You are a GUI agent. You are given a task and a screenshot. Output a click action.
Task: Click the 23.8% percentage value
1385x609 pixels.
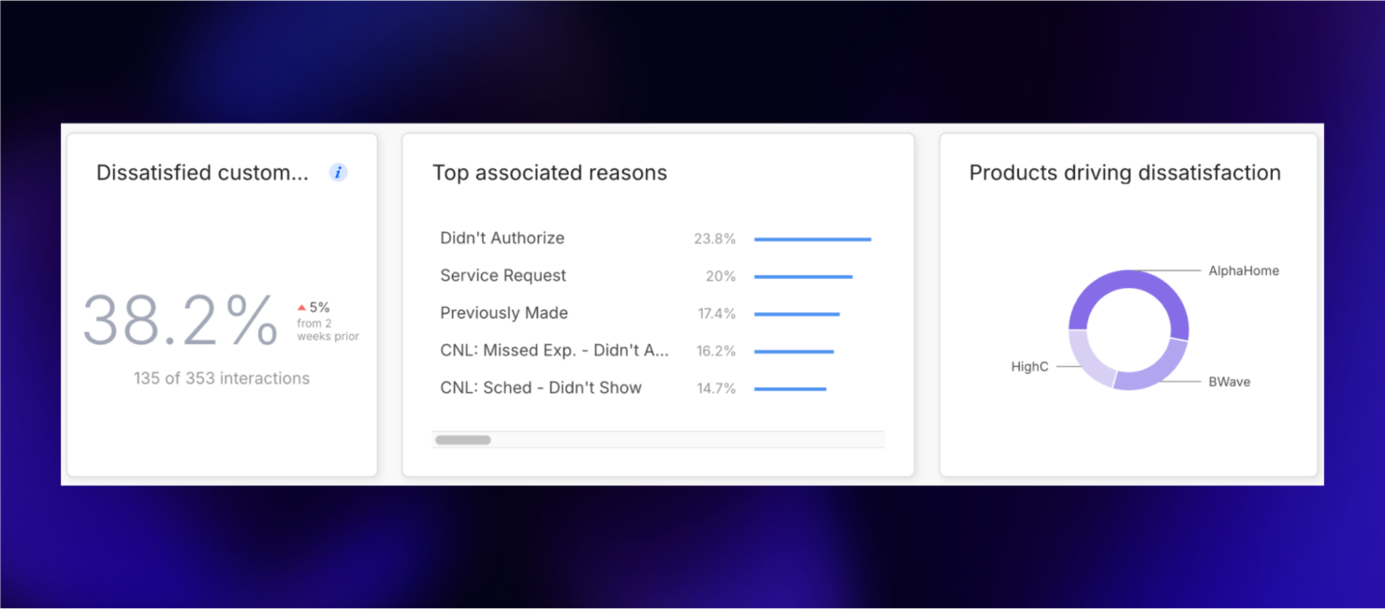[715, 239]
